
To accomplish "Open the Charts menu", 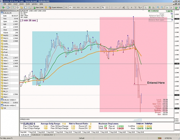I will (22, 4).
